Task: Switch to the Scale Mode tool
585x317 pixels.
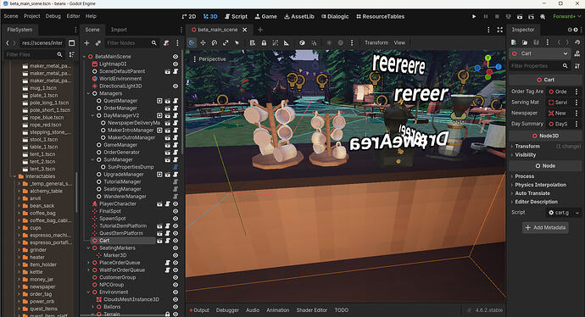Action: (226, 43)
